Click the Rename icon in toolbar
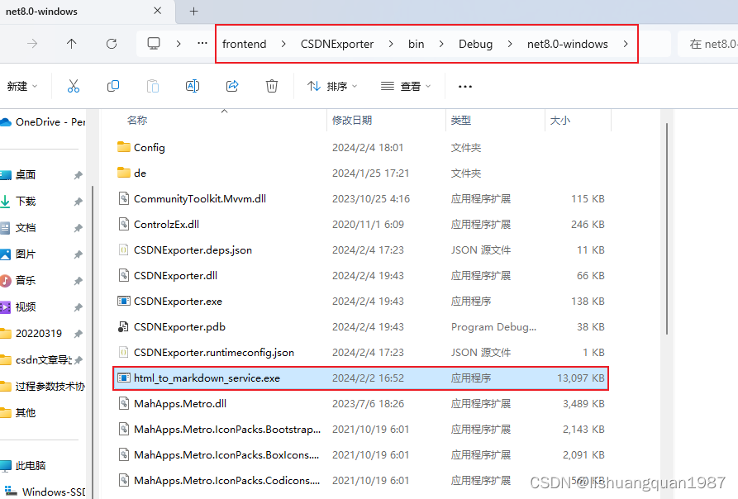Image resolution: width=738 pixels, height=499 pixels. click(193, 86)
